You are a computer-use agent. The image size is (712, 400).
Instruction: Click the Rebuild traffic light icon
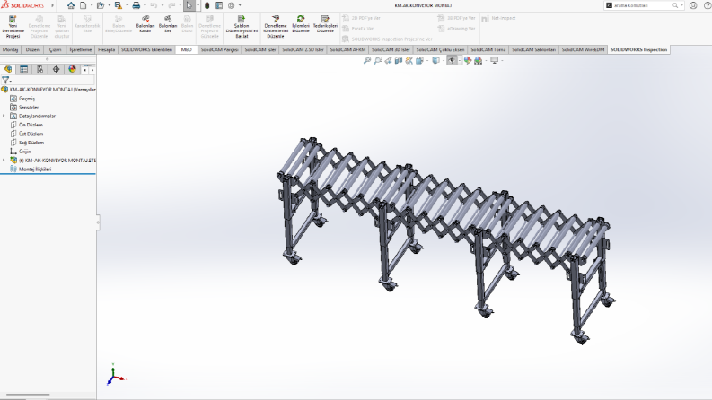tap(207, 5)
